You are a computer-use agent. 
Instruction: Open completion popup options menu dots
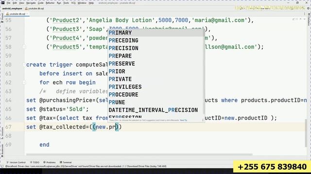[203, 120]
